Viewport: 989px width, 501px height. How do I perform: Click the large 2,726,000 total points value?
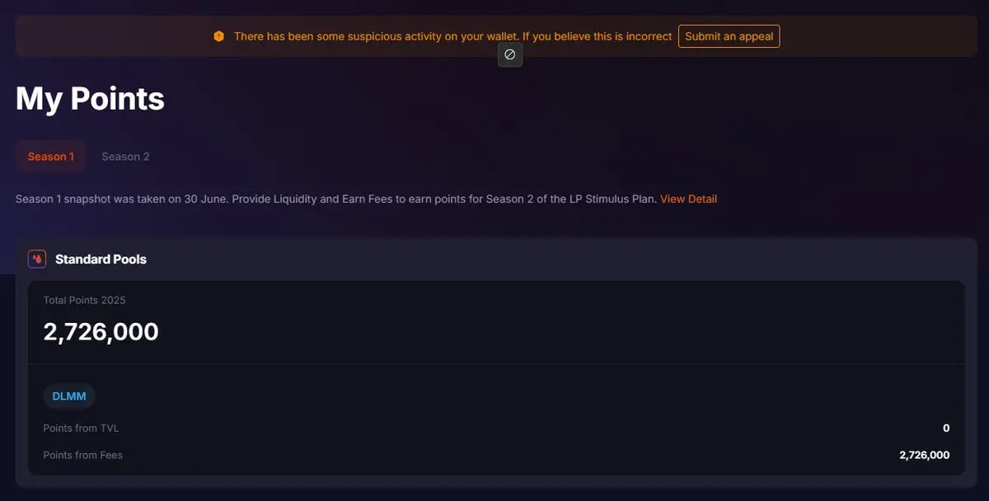[x=101, y=331]
